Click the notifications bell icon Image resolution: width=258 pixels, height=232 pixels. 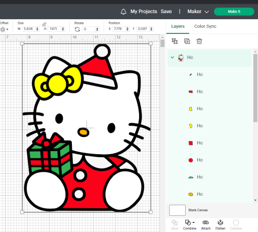click(123, 12)
